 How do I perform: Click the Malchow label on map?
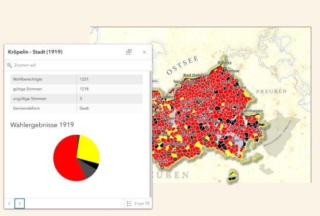point(189,134)
